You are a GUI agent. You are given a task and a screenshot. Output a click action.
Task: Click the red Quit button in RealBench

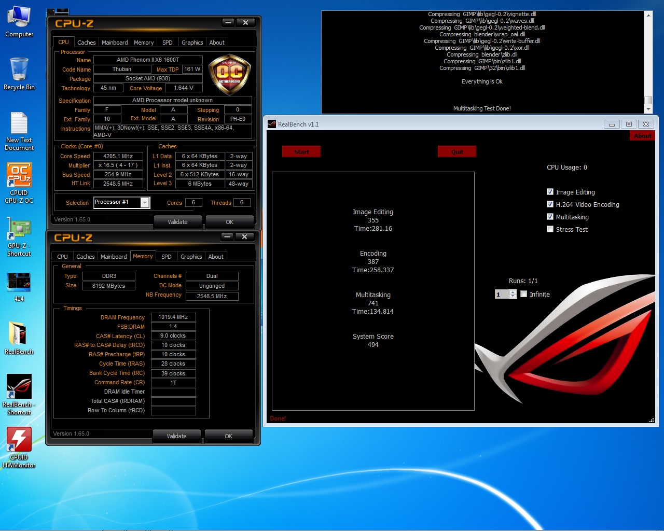pos(457,151)
